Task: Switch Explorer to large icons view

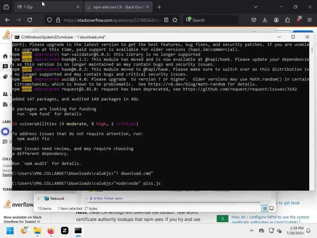Action: pyautogui.click(x=271, y=208)
